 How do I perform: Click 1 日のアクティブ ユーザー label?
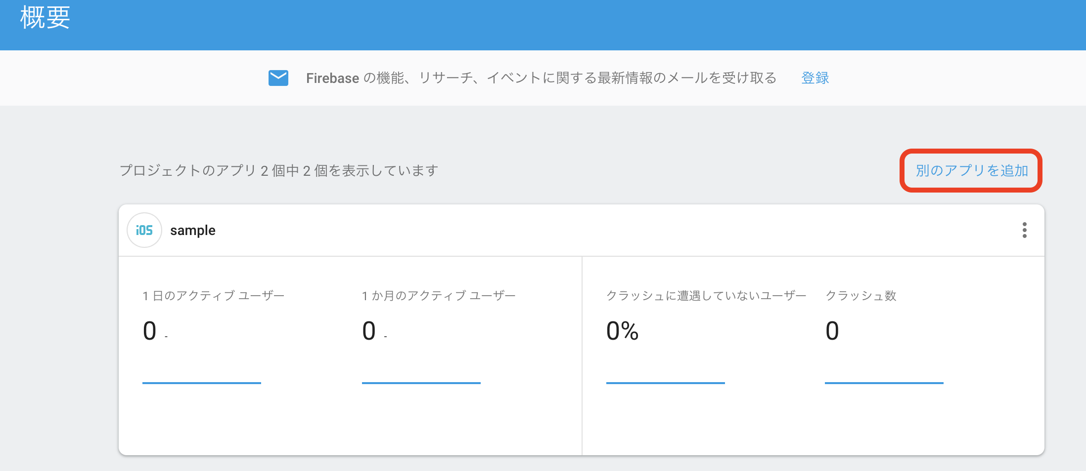point(214,296)
